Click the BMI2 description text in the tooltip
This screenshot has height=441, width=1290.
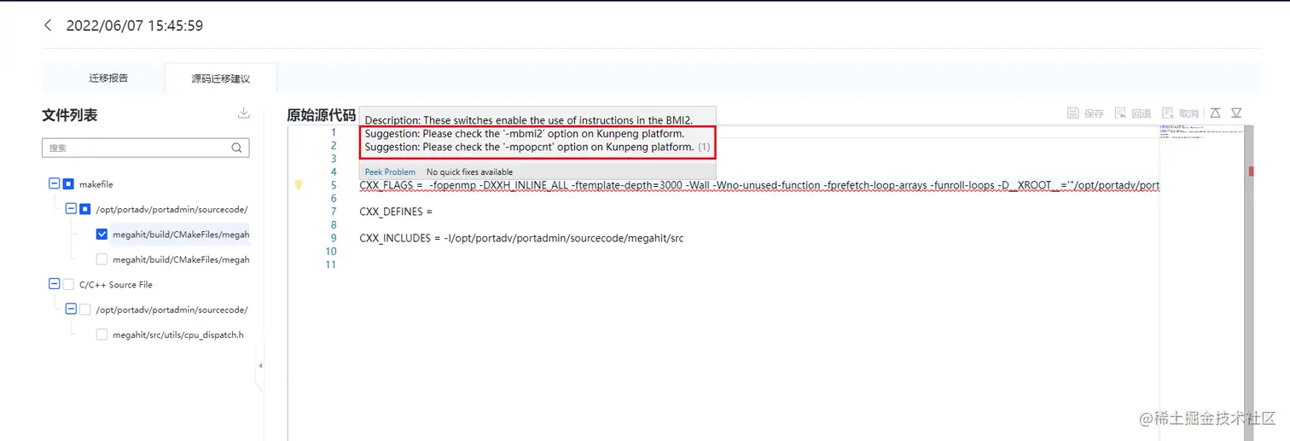529,121
